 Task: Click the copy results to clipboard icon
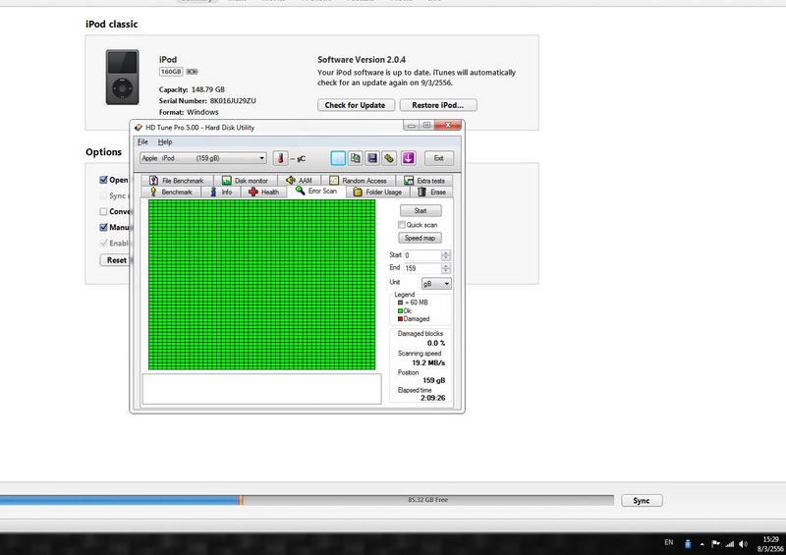tap(337, 158)
